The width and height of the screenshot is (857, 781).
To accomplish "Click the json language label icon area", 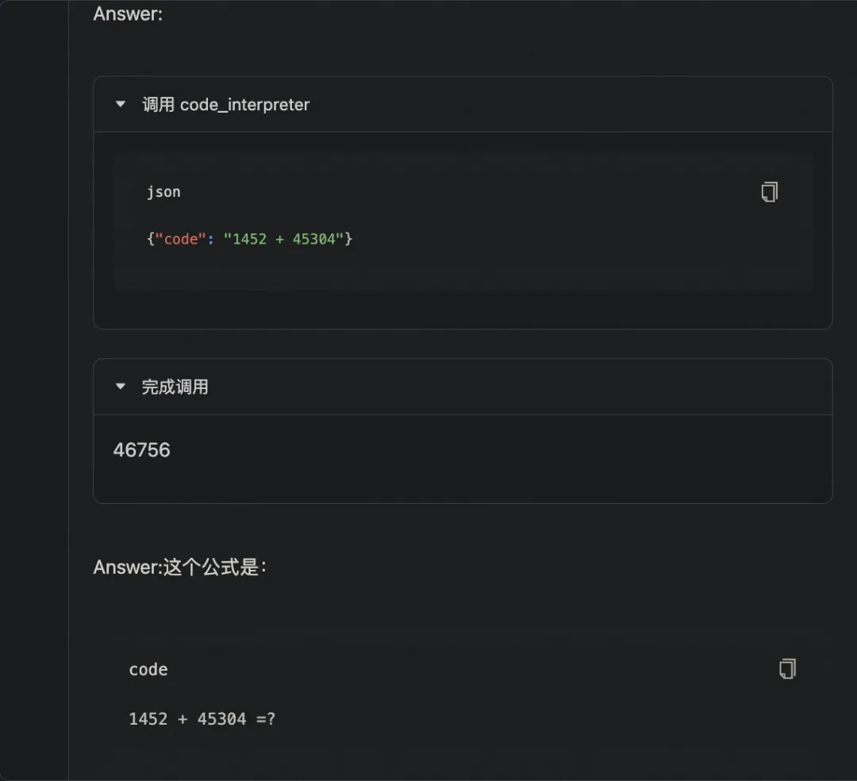I will [163, 191].
